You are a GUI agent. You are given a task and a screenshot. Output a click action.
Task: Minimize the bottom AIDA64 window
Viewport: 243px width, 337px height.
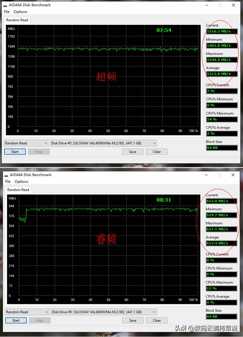[x=206, y=175]
